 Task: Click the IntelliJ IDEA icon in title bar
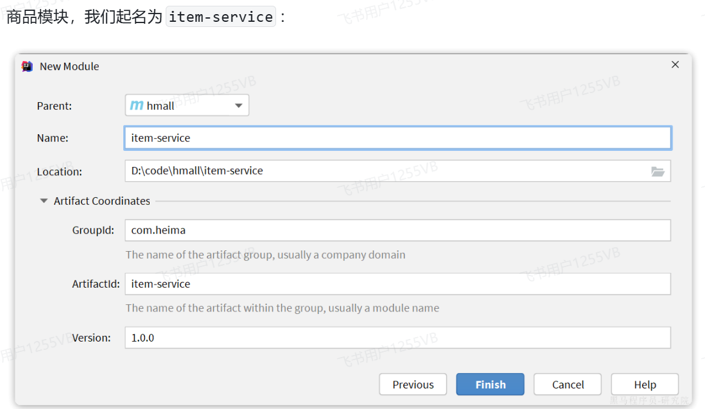[27, 66]
